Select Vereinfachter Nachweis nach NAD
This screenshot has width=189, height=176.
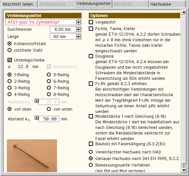[91, 152]
